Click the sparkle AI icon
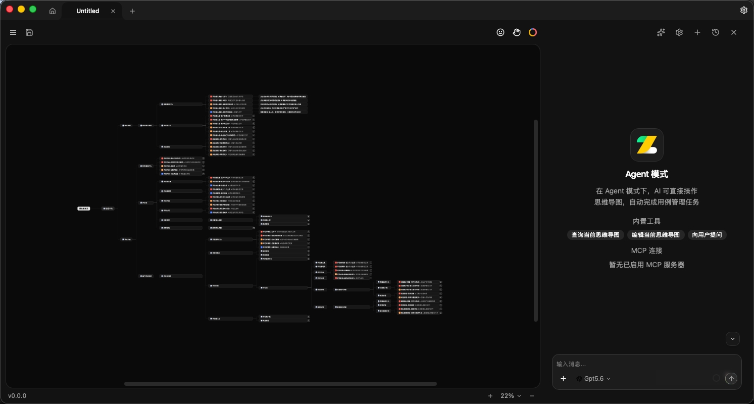This screenshot has height=404, width=754. pos(661,32)
